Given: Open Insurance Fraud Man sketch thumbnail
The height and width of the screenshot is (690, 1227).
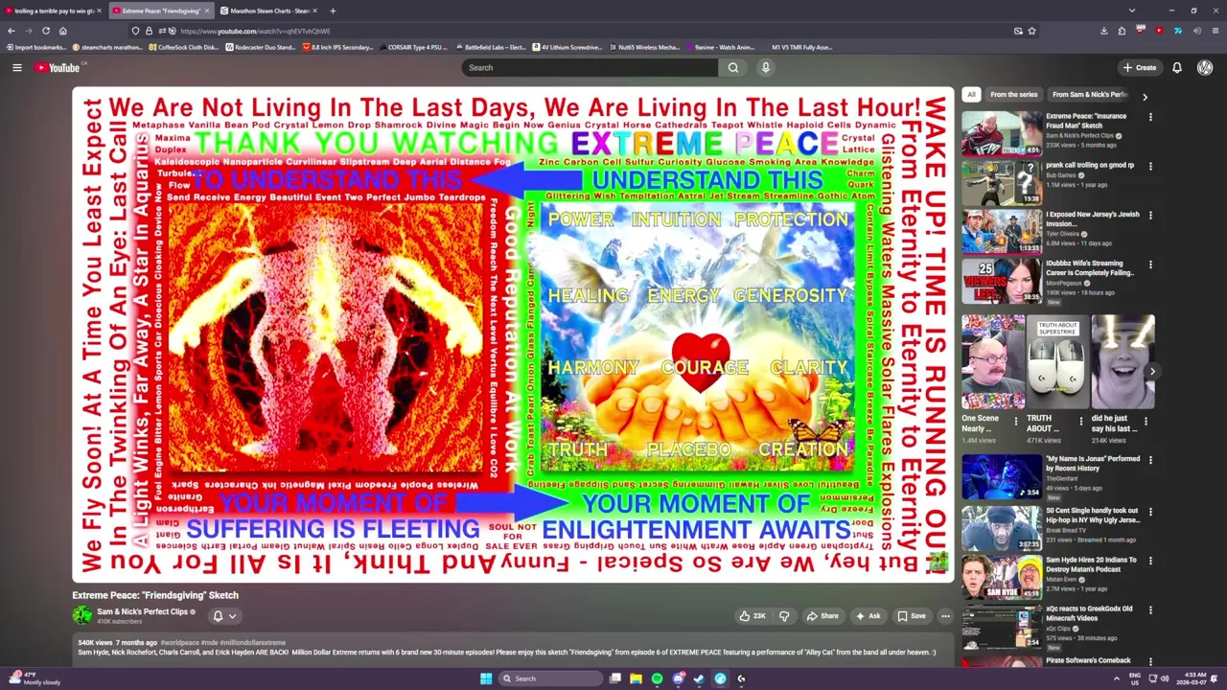Looking at the screenshot, I should 1002,133.
